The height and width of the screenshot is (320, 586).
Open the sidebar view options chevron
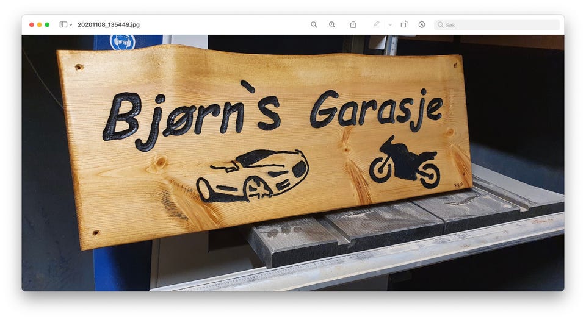coord(71,25)
